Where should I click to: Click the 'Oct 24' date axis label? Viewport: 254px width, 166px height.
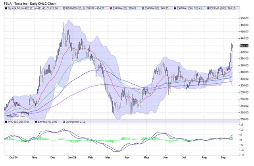13,158
